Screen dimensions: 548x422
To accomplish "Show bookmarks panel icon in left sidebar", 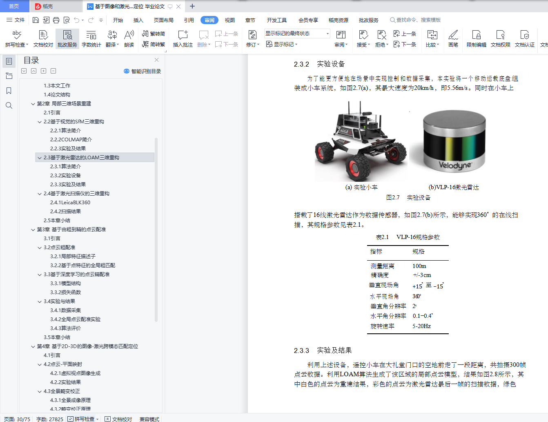I will [x=9, y=91].
